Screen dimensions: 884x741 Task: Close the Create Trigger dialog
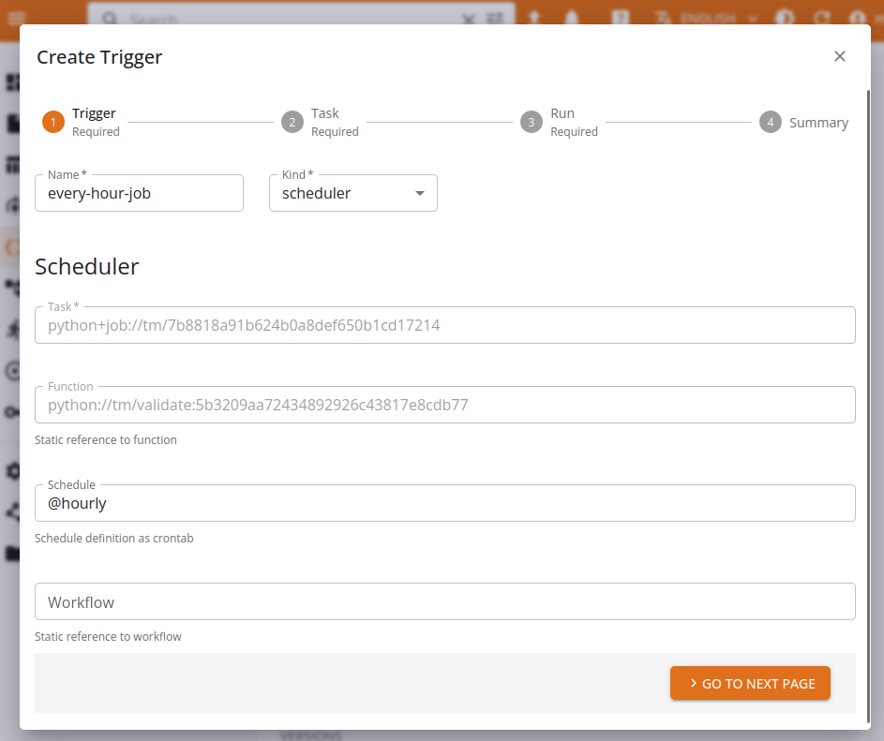pyautogui.click(x=839, y=56)
